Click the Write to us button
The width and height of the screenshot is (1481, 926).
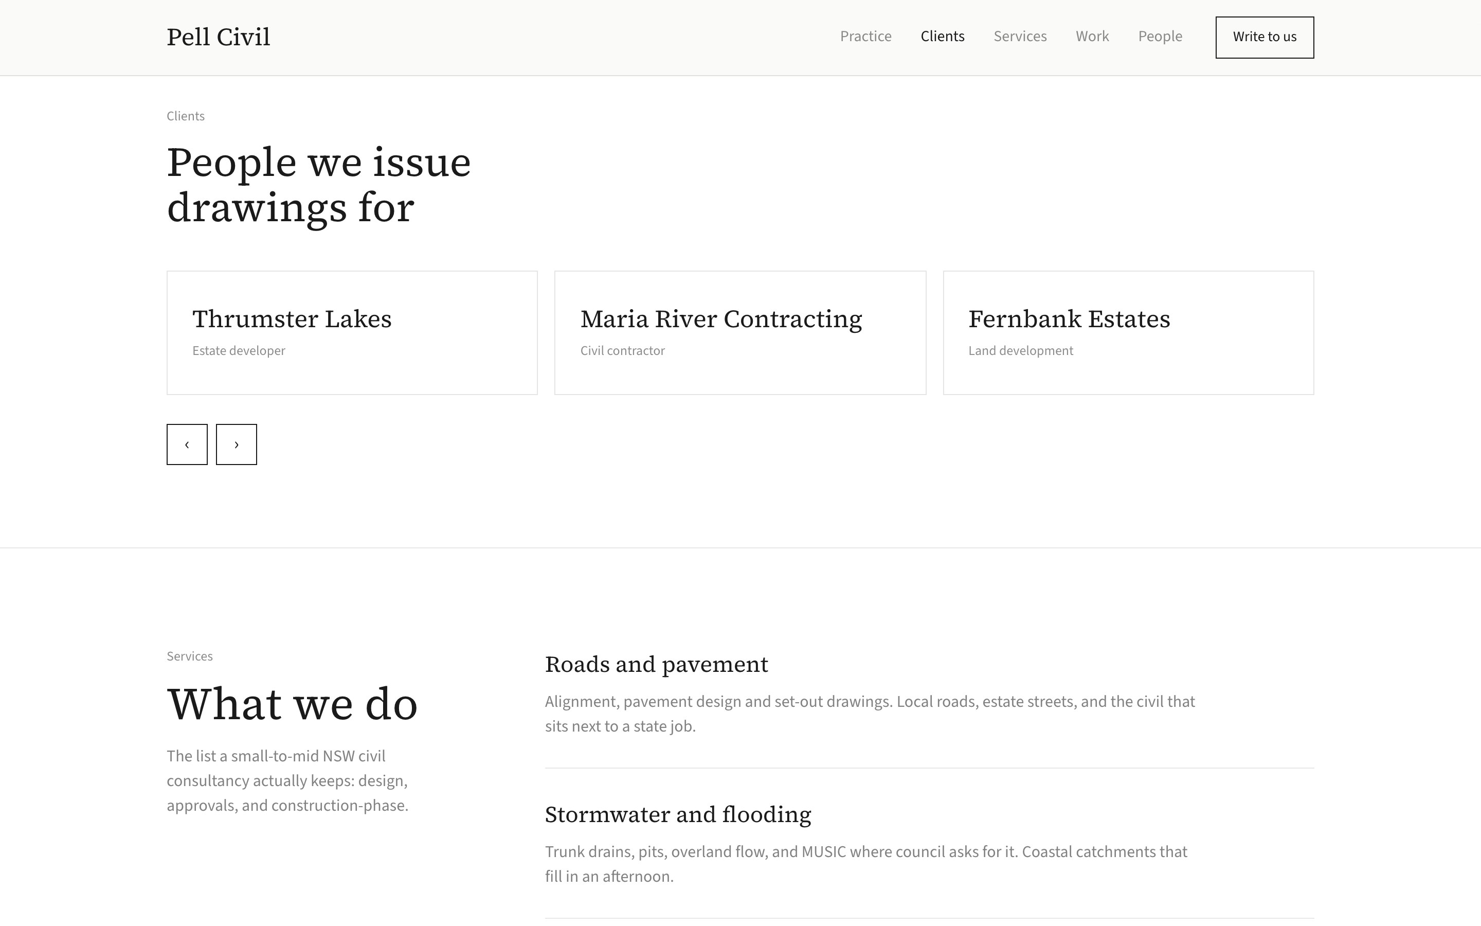(1265, 38)
